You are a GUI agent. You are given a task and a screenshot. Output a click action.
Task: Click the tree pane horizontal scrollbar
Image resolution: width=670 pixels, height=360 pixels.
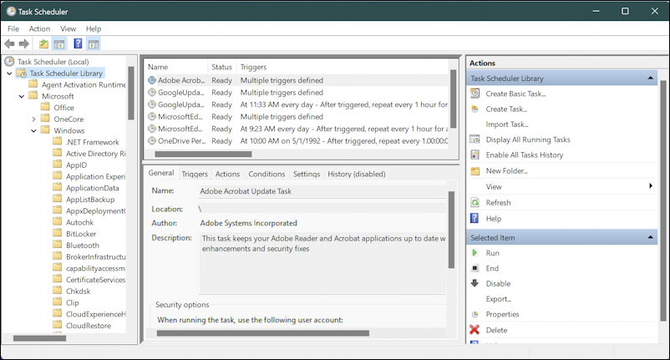coord(39,338)
